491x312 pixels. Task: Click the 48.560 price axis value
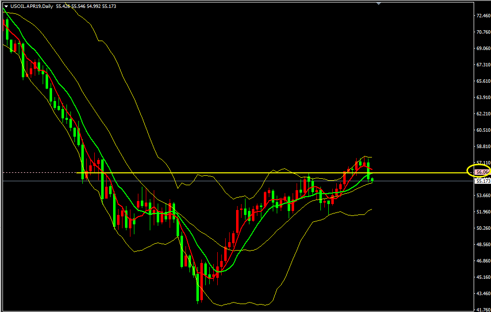click(x=483, y=245)
